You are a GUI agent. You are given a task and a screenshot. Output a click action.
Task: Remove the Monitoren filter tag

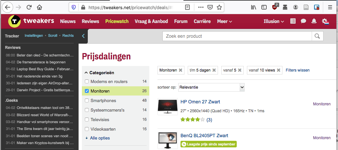(181, 70)
